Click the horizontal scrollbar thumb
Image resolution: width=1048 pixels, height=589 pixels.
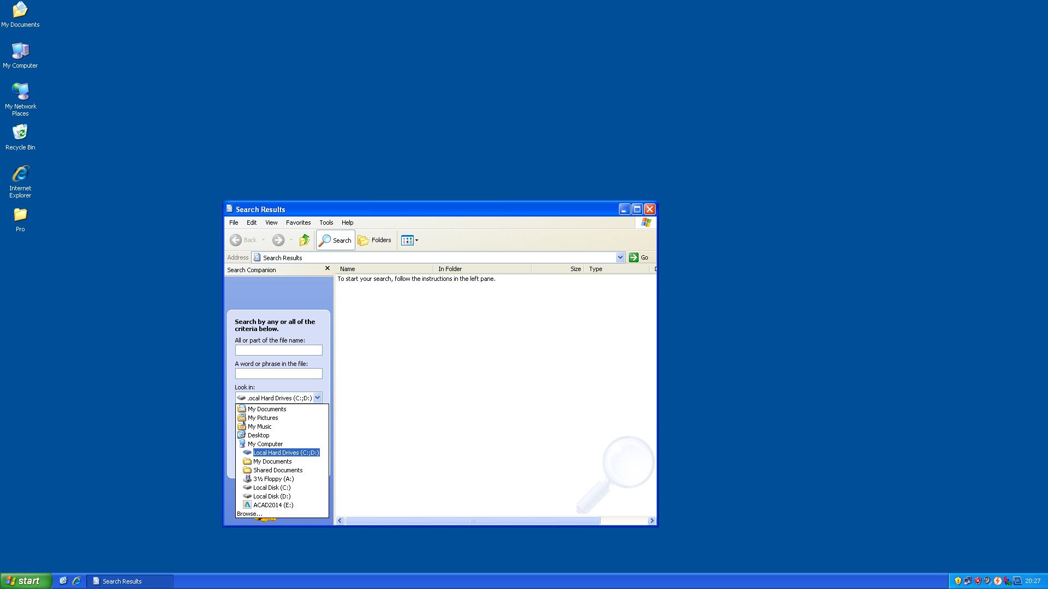point(472,521)
